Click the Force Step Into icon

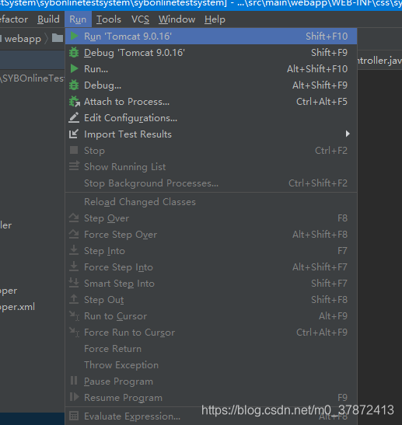[x=74, y=266]
